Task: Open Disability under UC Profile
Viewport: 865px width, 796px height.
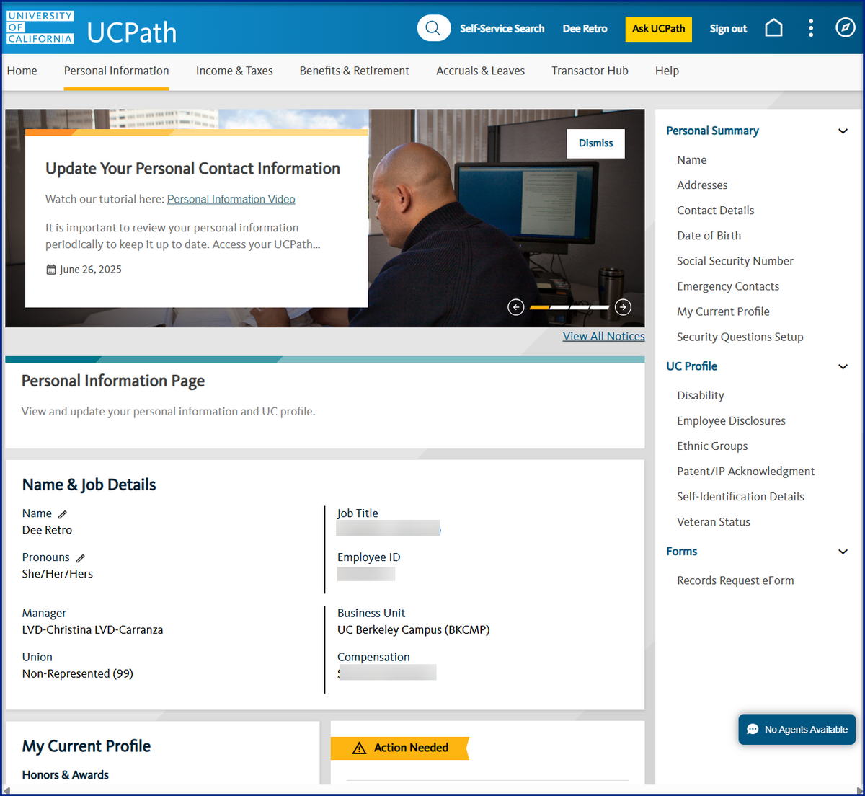Action: pyautogui.click(x=701, y=396)
